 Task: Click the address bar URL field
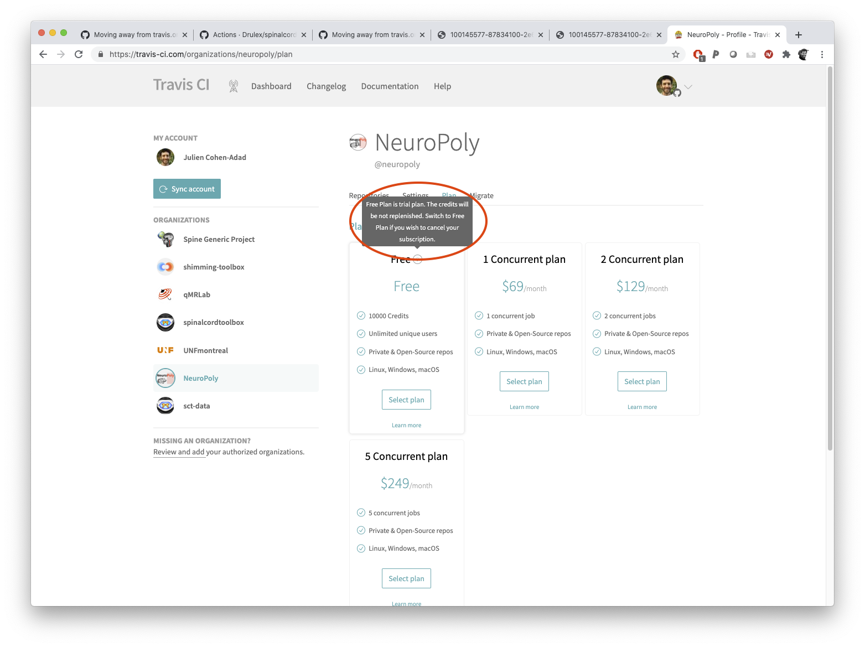pos(387,54)
